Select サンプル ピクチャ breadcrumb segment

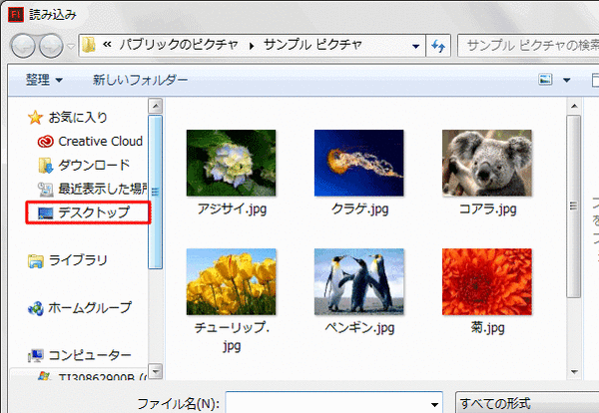[x=312, y=45]
